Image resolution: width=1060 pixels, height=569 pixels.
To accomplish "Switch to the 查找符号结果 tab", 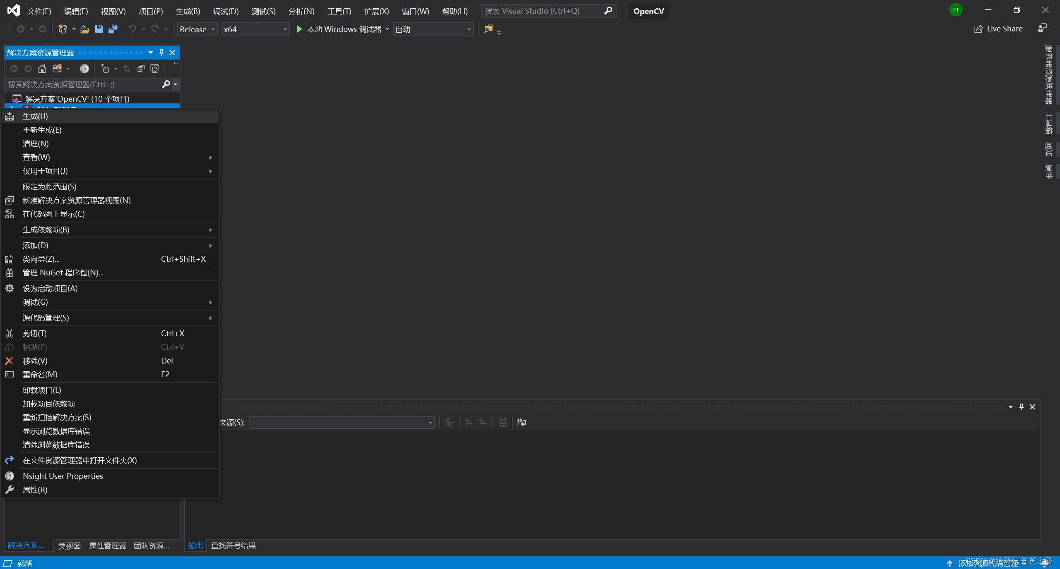I will [x=234, y=545].
